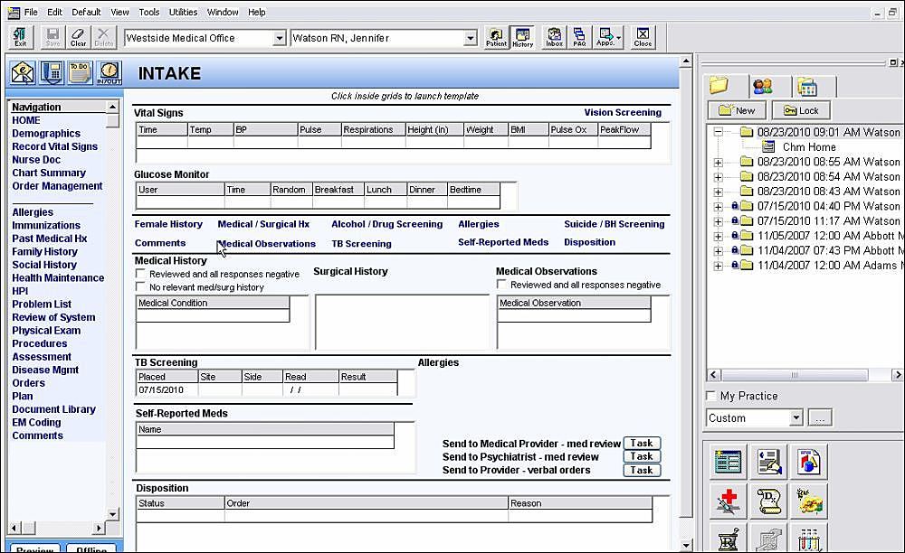This screenshot has height=553, width=905.
Task: Expand the 11/05/2007 12:00 AM Abbott encounter
Action: click(x=718, y=236)
